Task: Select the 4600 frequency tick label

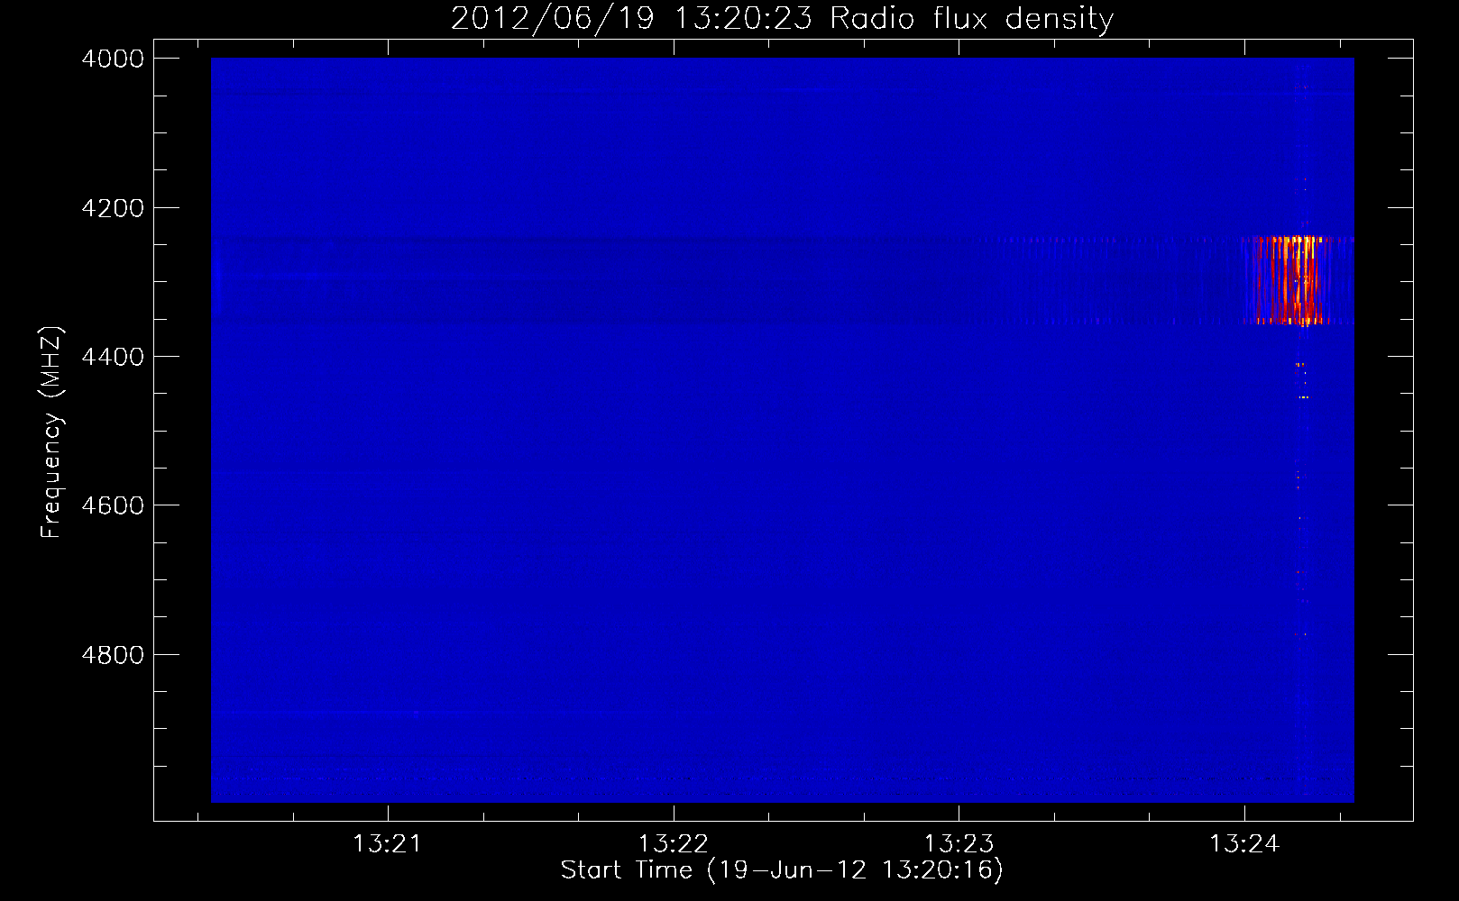Action: pos(113,505)
